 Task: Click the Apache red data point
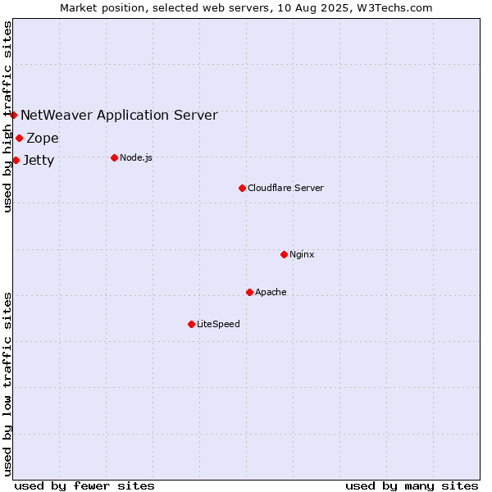tap(249, 292)
